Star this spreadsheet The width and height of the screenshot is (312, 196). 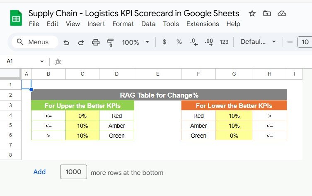click(252, 14)
